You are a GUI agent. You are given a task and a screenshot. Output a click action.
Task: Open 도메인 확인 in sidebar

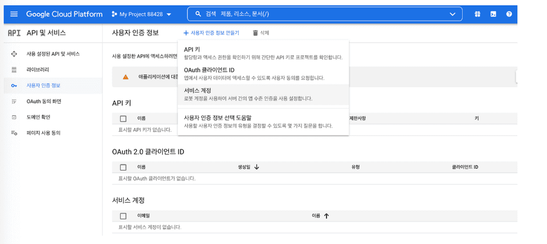53,117
